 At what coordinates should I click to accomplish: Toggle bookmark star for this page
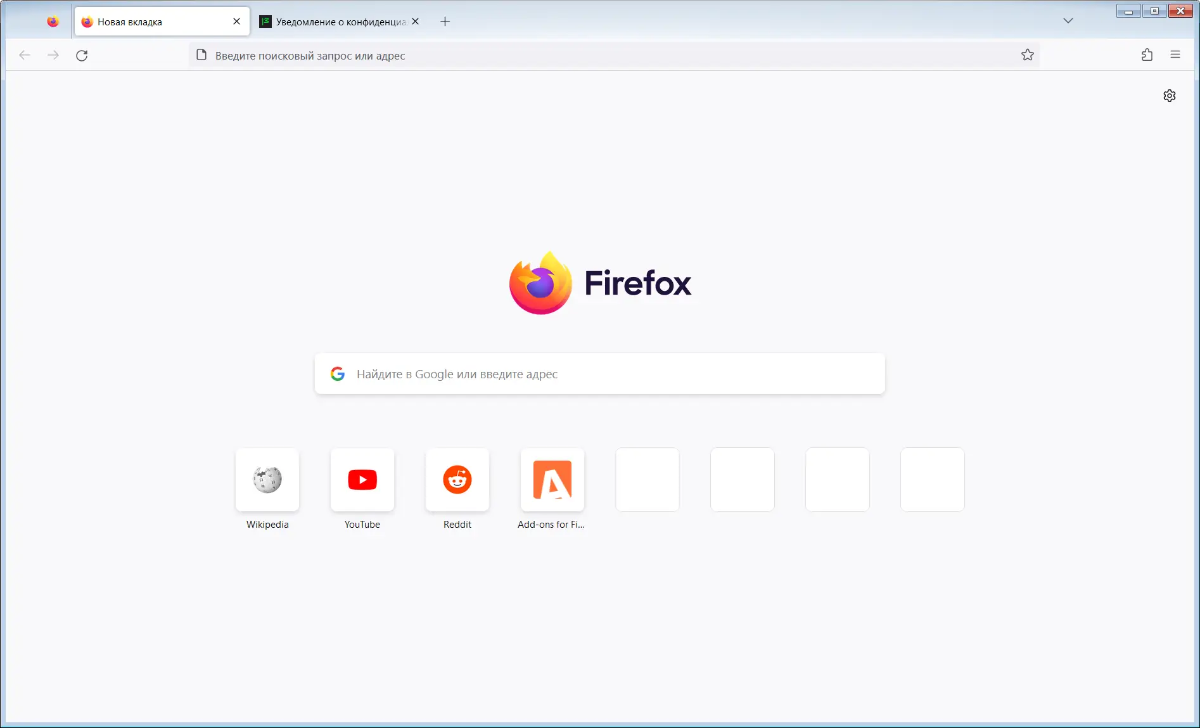tap(1028, 54)
